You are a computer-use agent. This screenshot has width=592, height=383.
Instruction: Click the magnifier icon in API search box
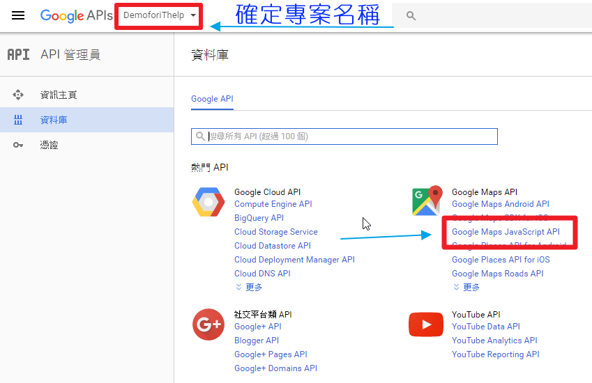click(x=201, y=136)
